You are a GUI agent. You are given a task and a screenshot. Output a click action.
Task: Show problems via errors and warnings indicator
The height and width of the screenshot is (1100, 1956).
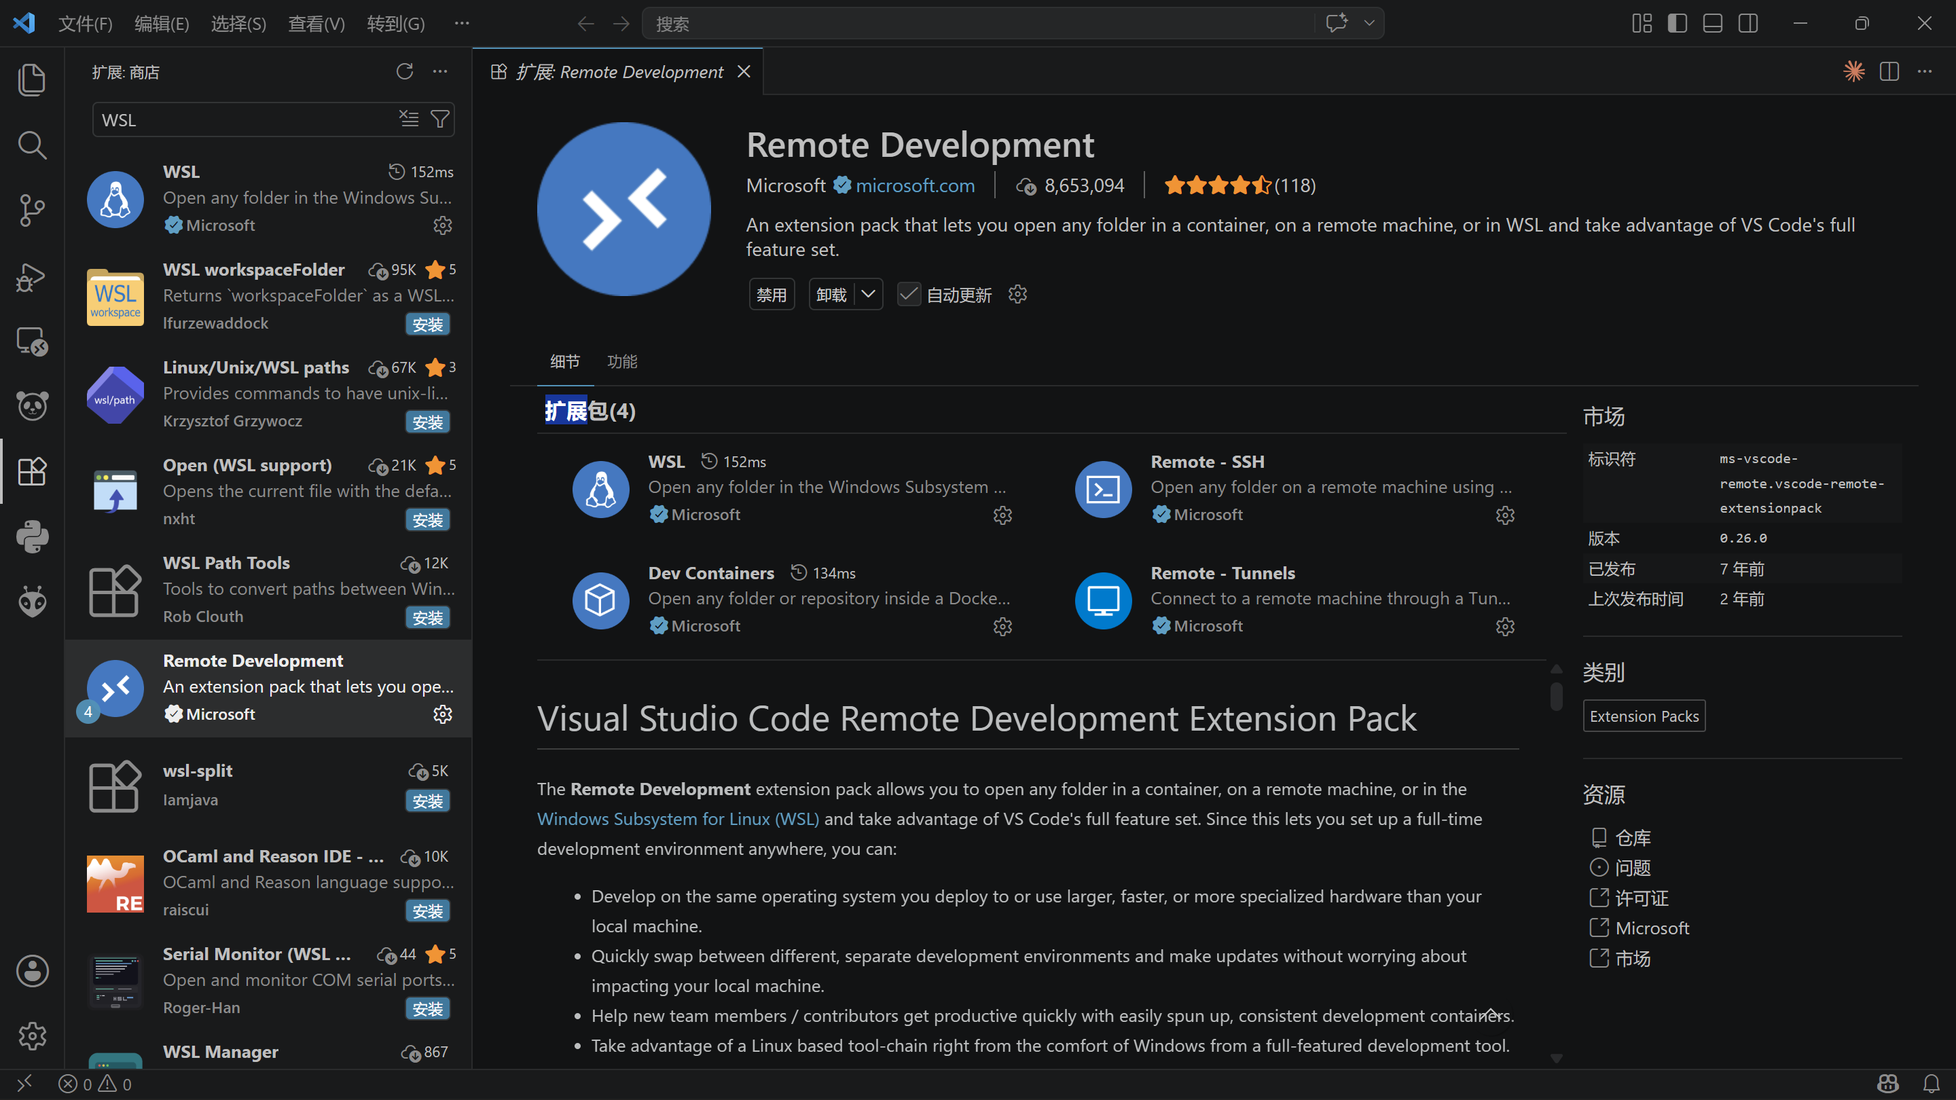[95, 1083]
